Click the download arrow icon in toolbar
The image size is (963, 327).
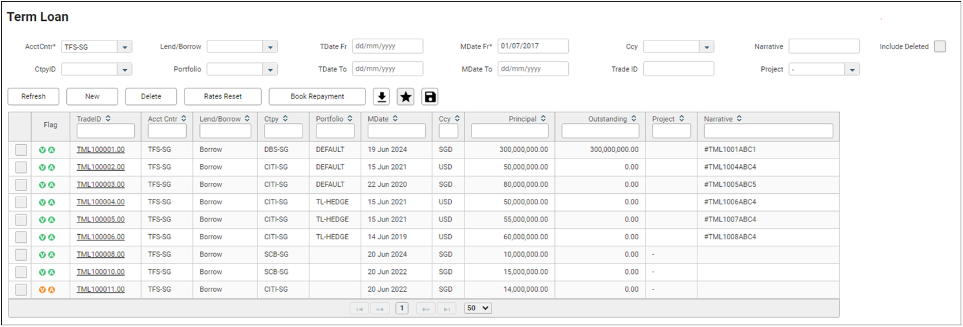pos(382,97)
